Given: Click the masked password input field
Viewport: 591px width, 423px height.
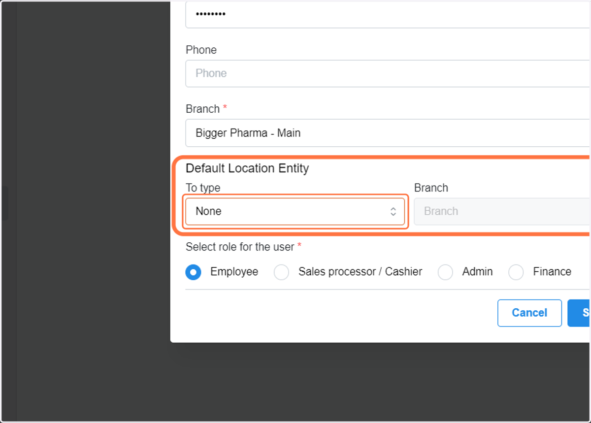Looking at the screenshot, I should coord(388,15).
